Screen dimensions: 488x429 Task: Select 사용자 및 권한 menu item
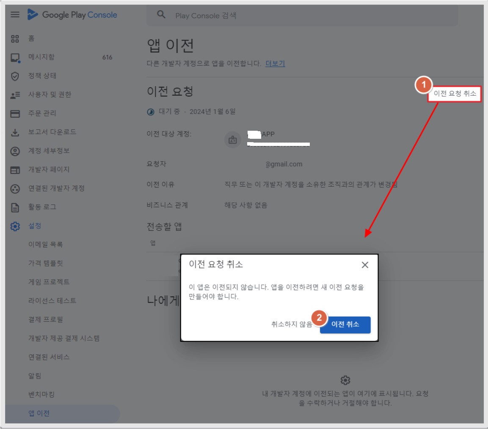coord(50,94)
